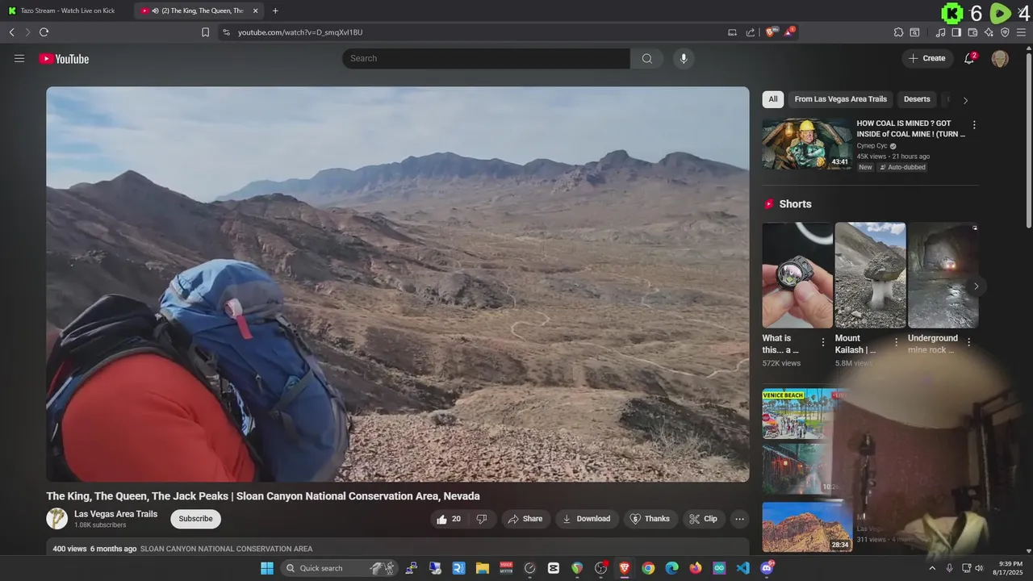
Task: Open the channel avatar for Las Vegas Area Trails
Action: coord(56,519)
